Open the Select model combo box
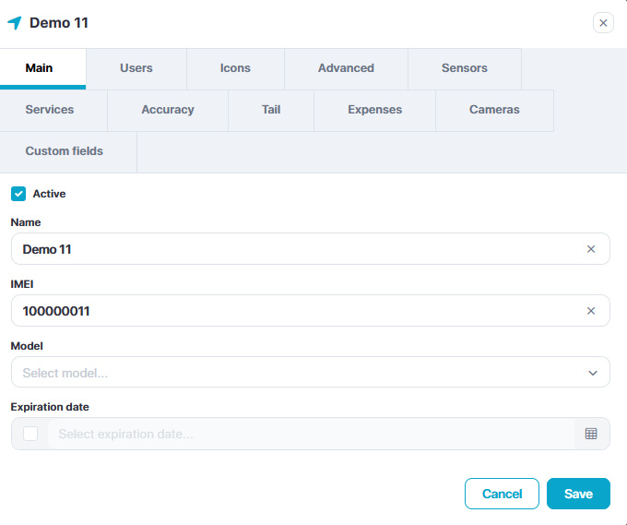Image resolution: width=627 pixels, height=525 pixels. coord(295,373)
